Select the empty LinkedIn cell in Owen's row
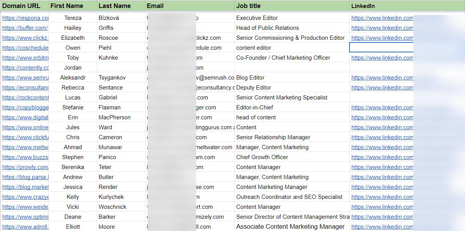465x231 pixels. tap(382, 47)
